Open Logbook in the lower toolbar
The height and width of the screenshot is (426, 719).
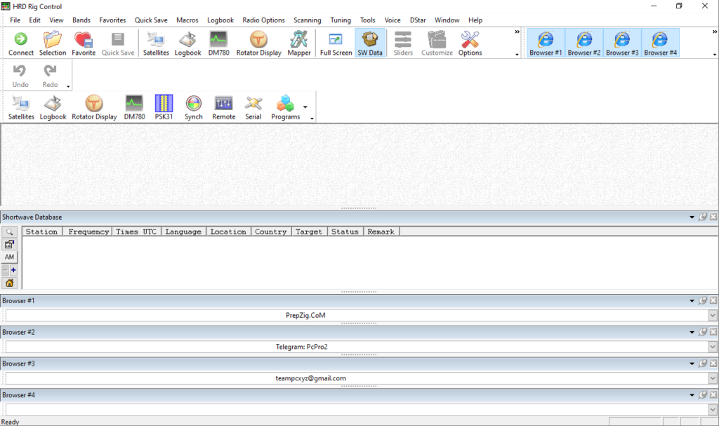point(53,108)
